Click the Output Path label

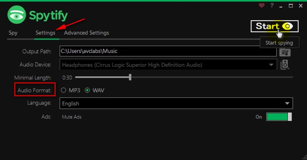click(36, 51)
